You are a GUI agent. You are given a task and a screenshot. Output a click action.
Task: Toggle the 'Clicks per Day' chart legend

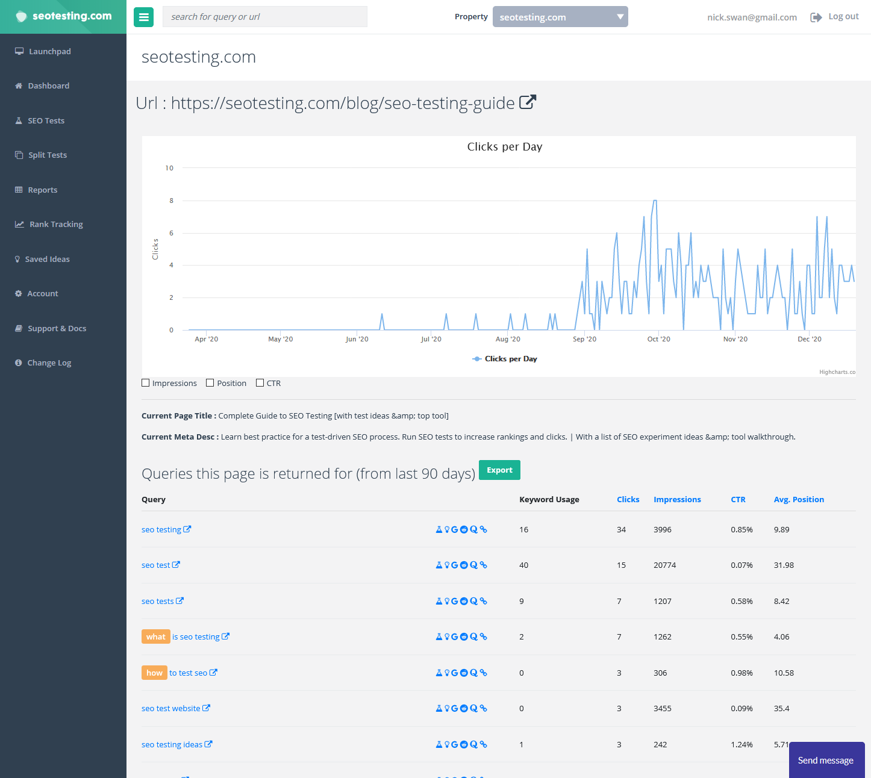tap(505, 359)
